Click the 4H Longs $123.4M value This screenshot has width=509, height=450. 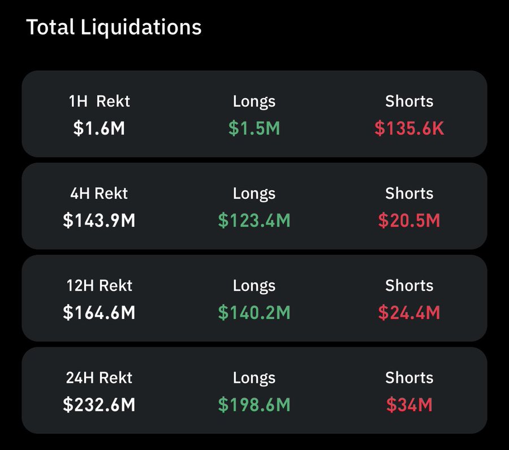click(x=254, y=221)
